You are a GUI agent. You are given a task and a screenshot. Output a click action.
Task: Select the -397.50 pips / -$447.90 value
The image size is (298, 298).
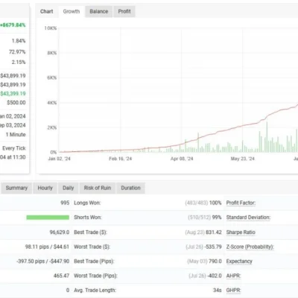(43, 261)
